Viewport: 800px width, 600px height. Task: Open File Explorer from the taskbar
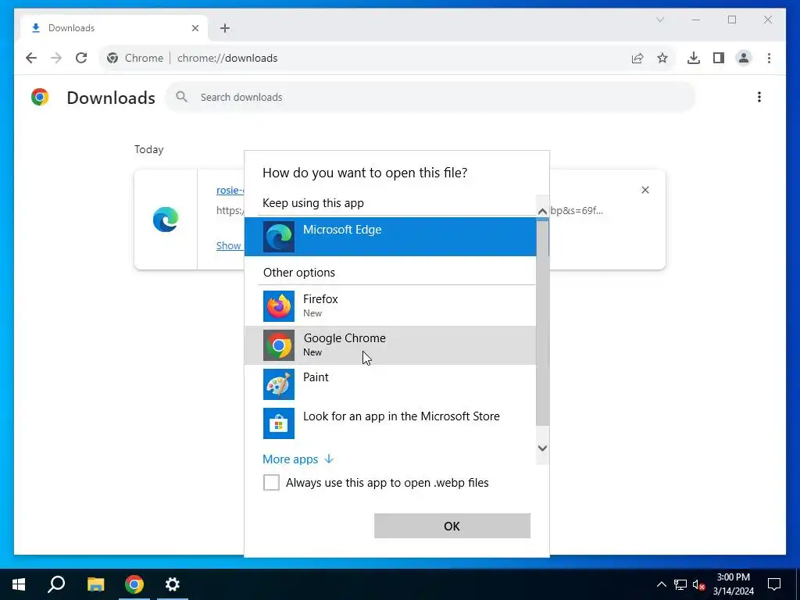click(x=95, y=584)
